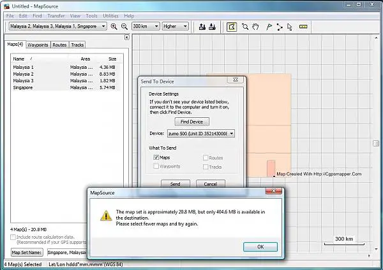The image size is (383, 270).
Task: Click the Send To Device toolbar icon
Action: [x=202, y=27]
